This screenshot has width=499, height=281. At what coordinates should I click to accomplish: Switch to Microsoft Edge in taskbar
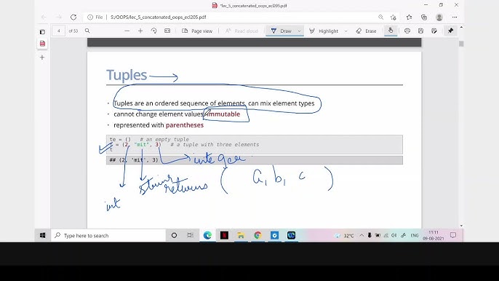pyautogui.click(x=207, y=235)
